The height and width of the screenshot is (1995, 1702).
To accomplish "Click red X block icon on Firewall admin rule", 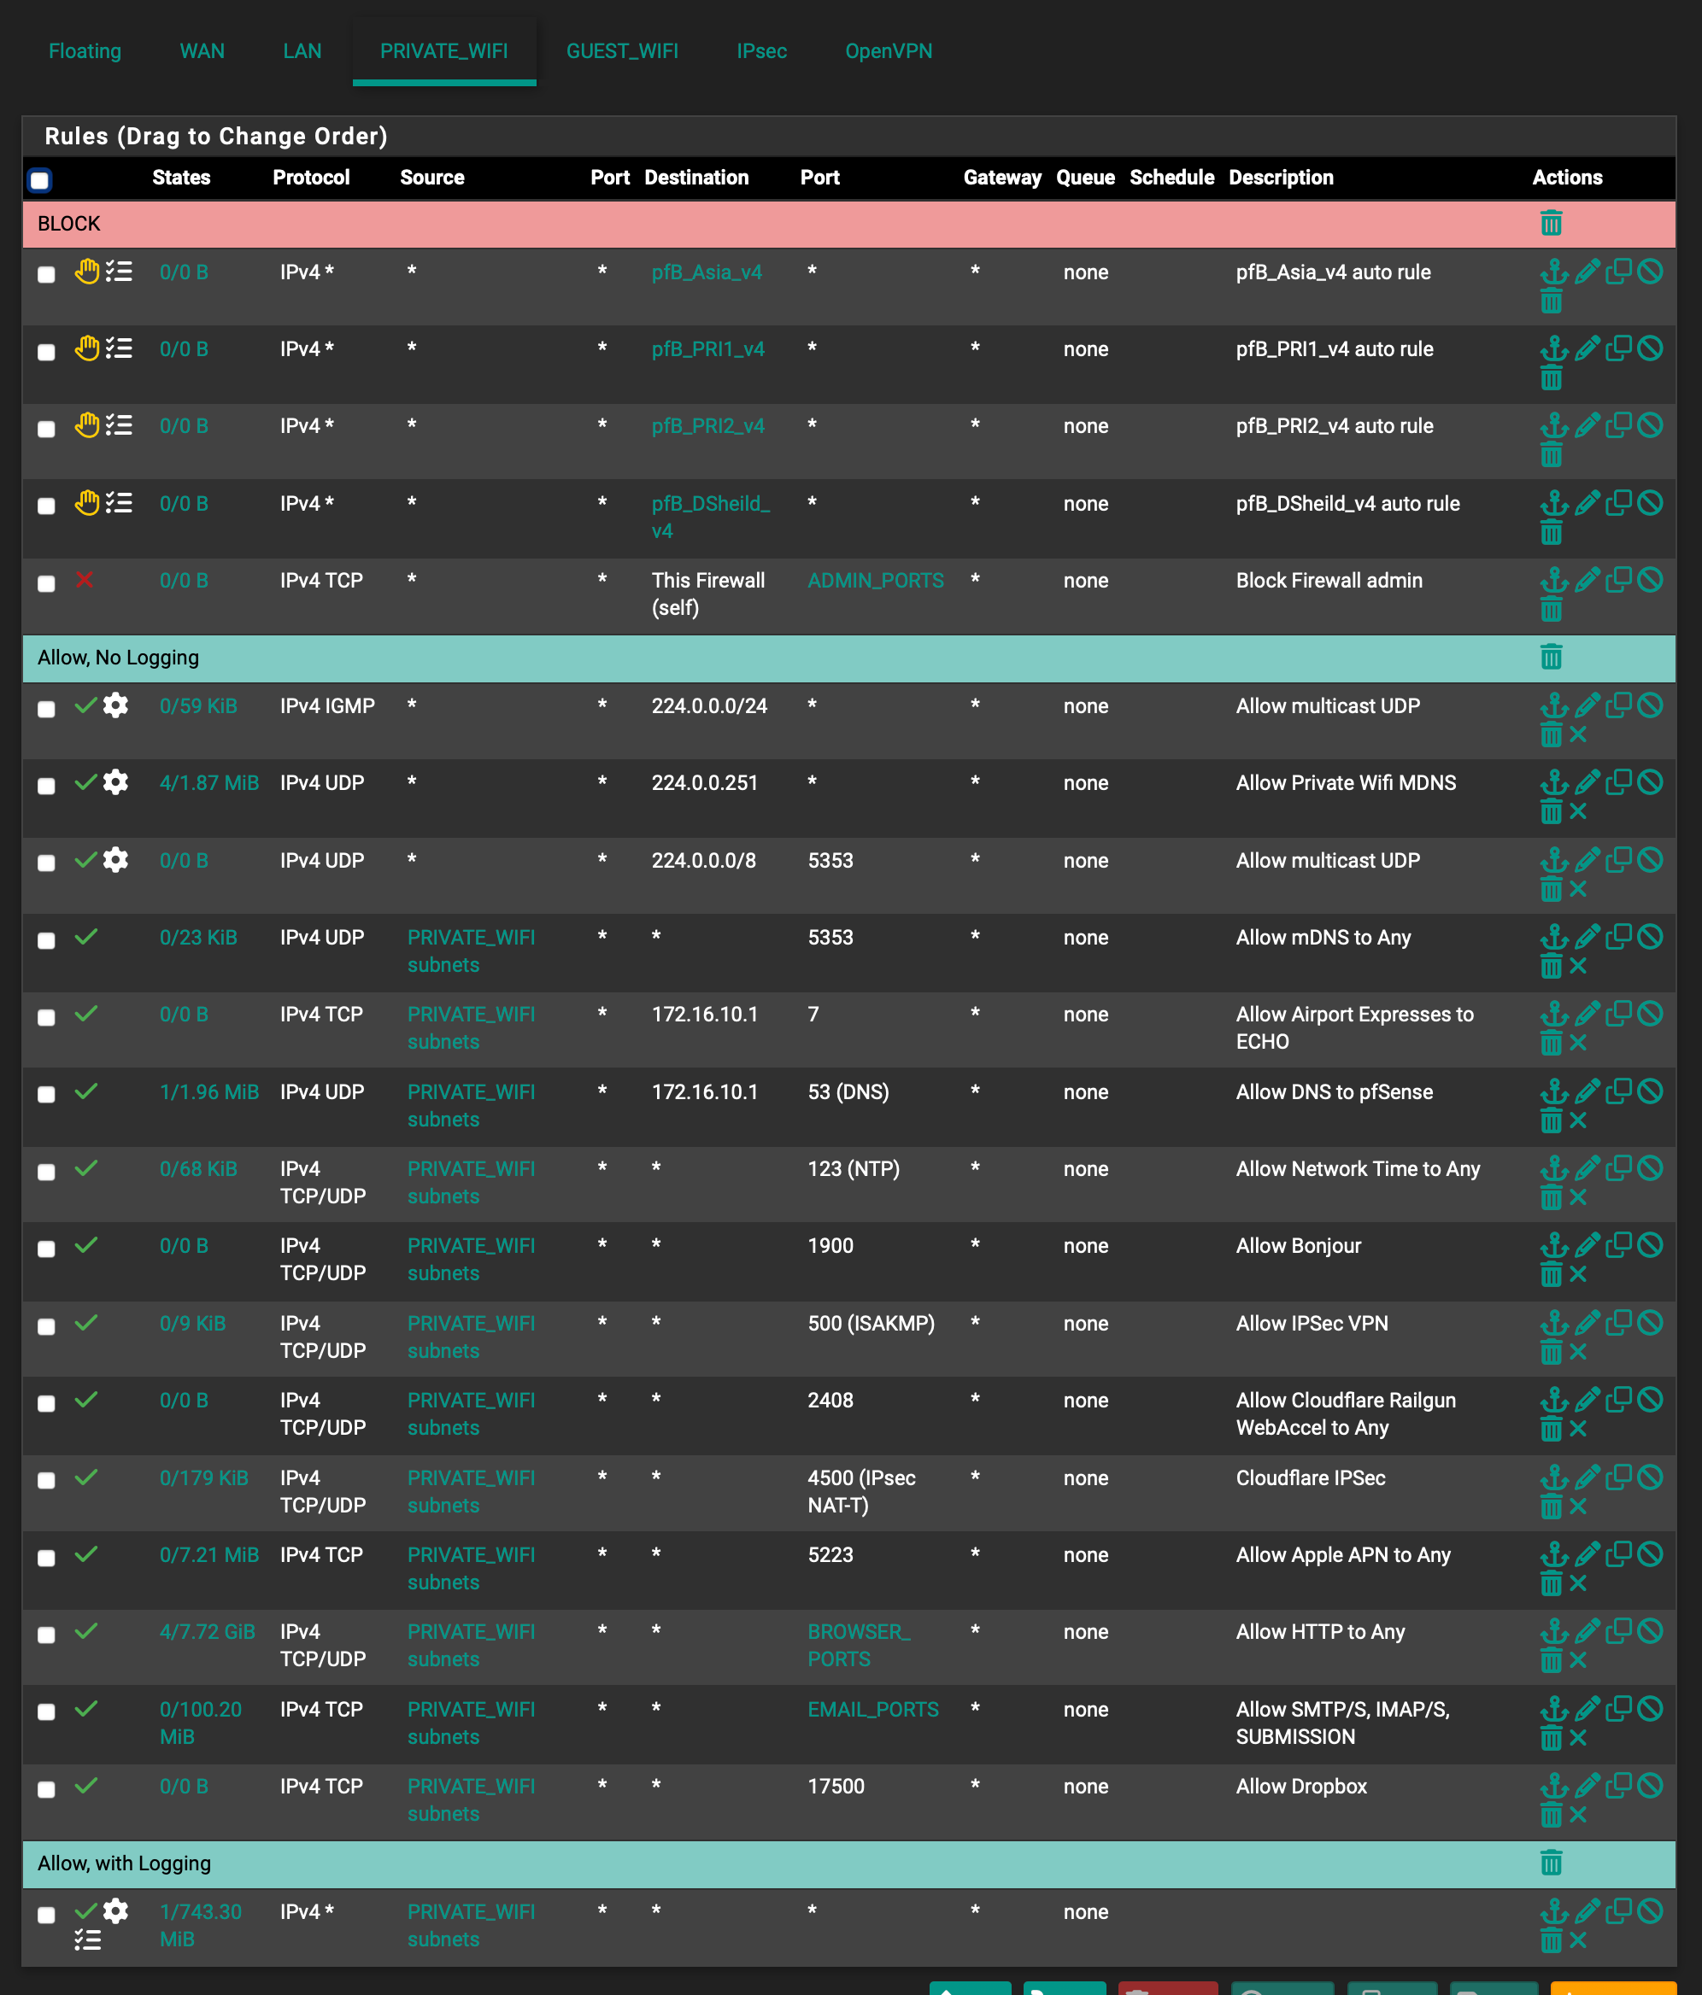I will pyautogui.click(x=85, y=580).
